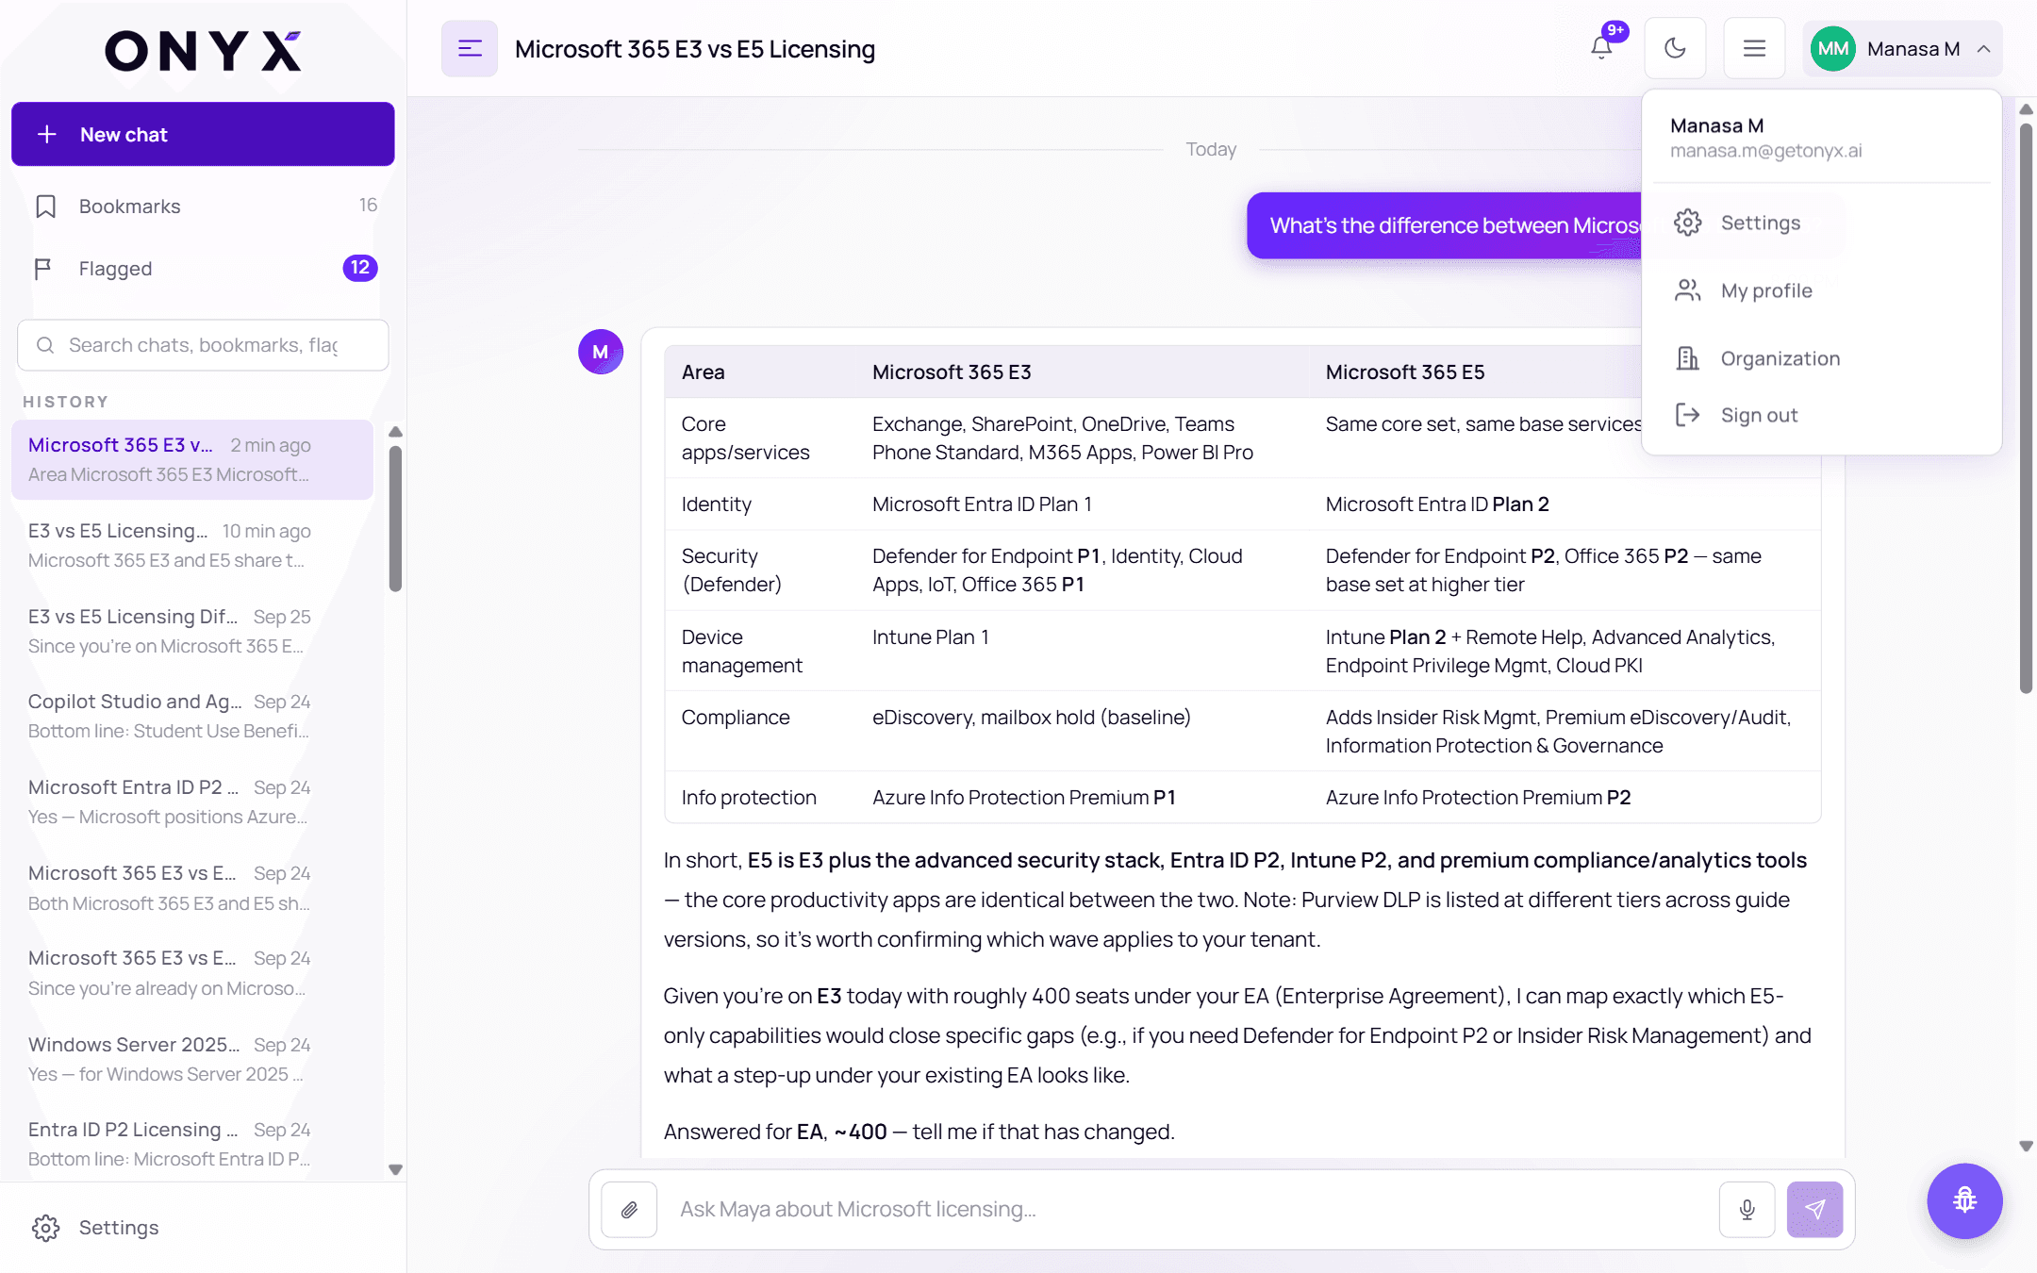2037x1273 pixels.
Task: Click history scrollbar up arrow
Action: click(x=396, y=432)
